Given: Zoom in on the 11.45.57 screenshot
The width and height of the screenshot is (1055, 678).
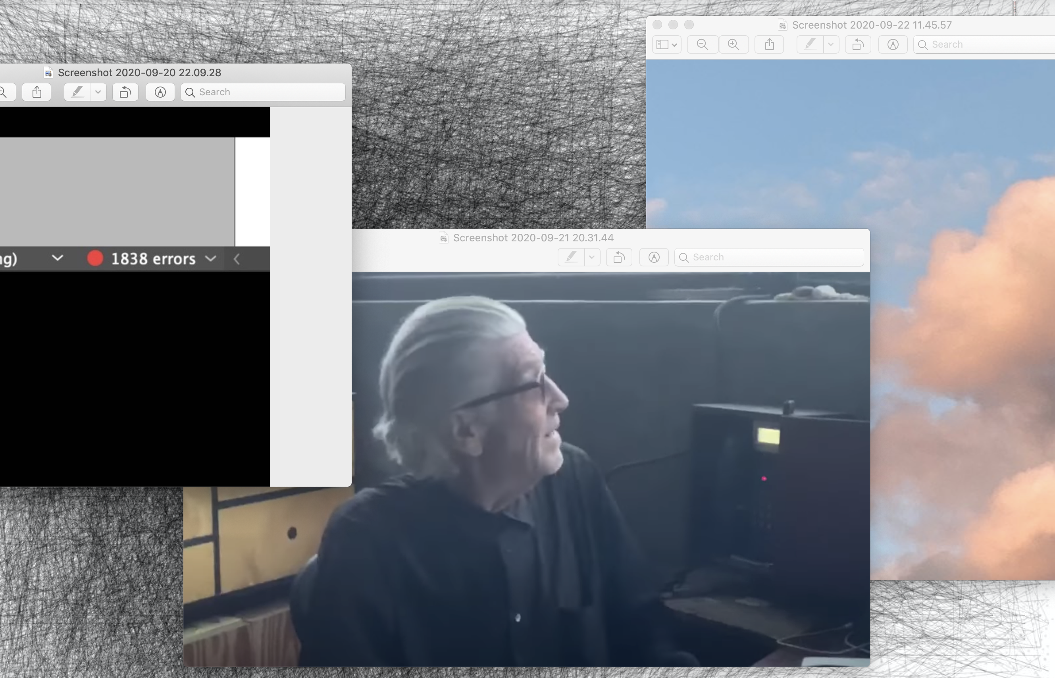Looking at the screenshot, I should coord(733,44).
